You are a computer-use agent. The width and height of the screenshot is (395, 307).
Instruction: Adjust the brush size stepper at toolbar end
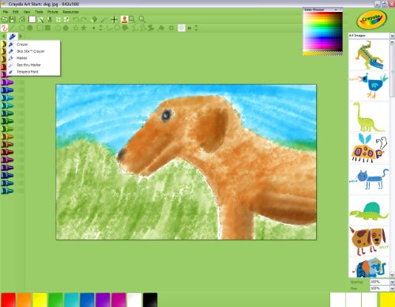click(x=196, y=28)
